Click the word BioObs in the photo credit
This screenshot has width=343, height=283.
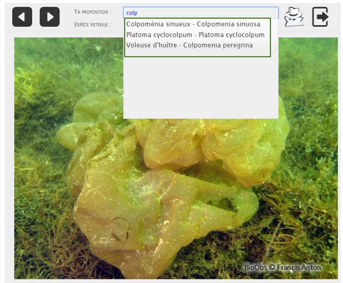click(x=255, y=267)
